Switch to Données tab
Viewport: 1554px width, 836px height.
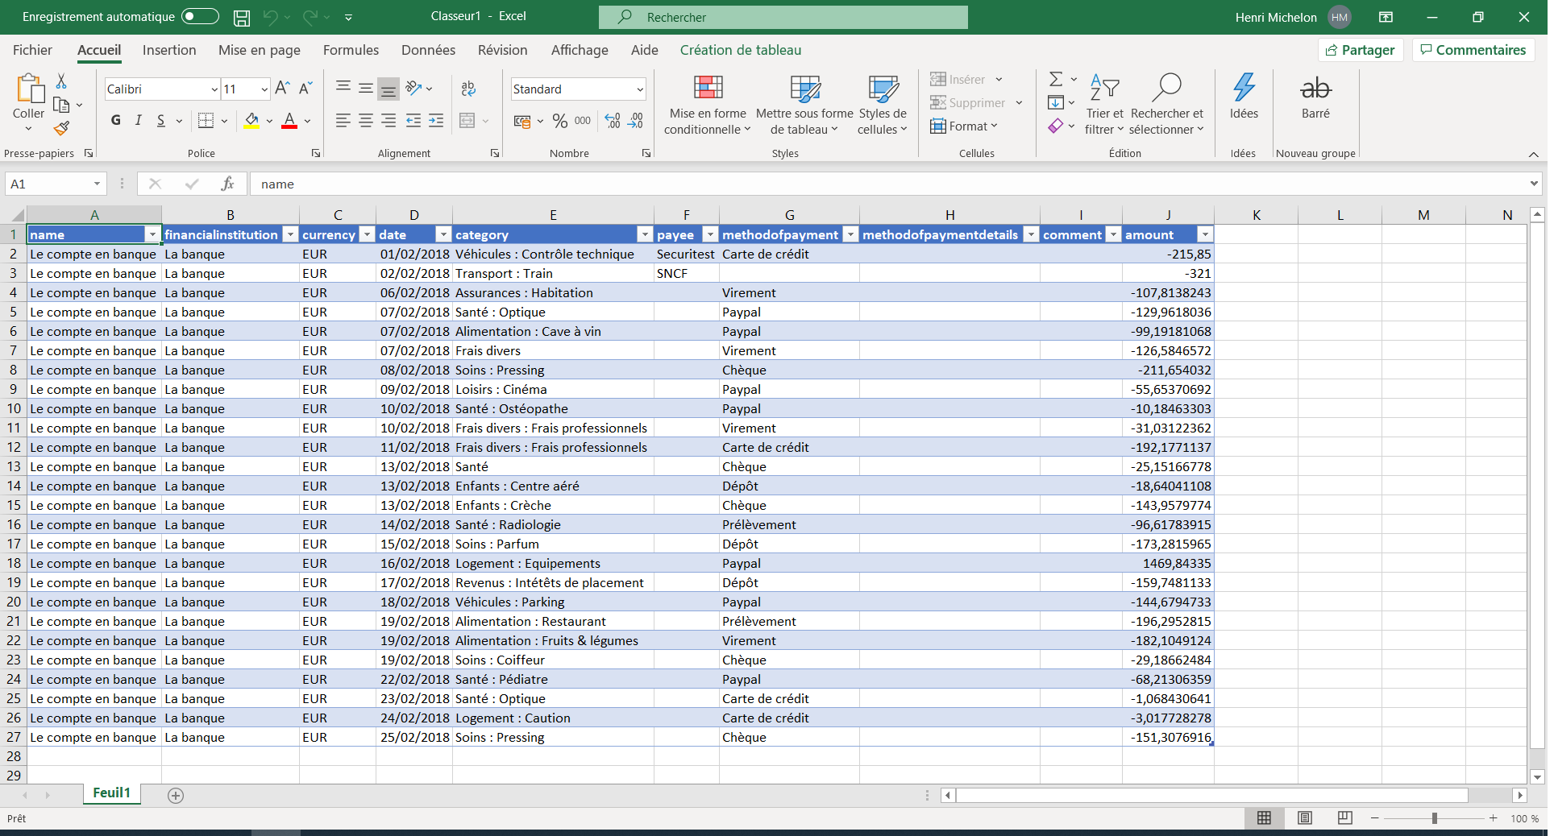428,50
